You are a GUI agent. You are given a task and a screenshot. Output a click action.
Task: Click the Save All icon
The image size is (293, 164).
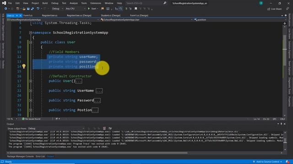[33, 9]
